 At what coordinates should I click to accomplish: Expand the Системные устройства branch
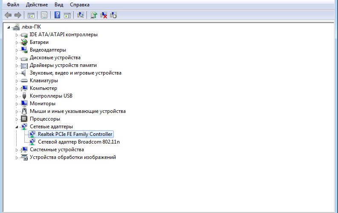click(17, 150)
